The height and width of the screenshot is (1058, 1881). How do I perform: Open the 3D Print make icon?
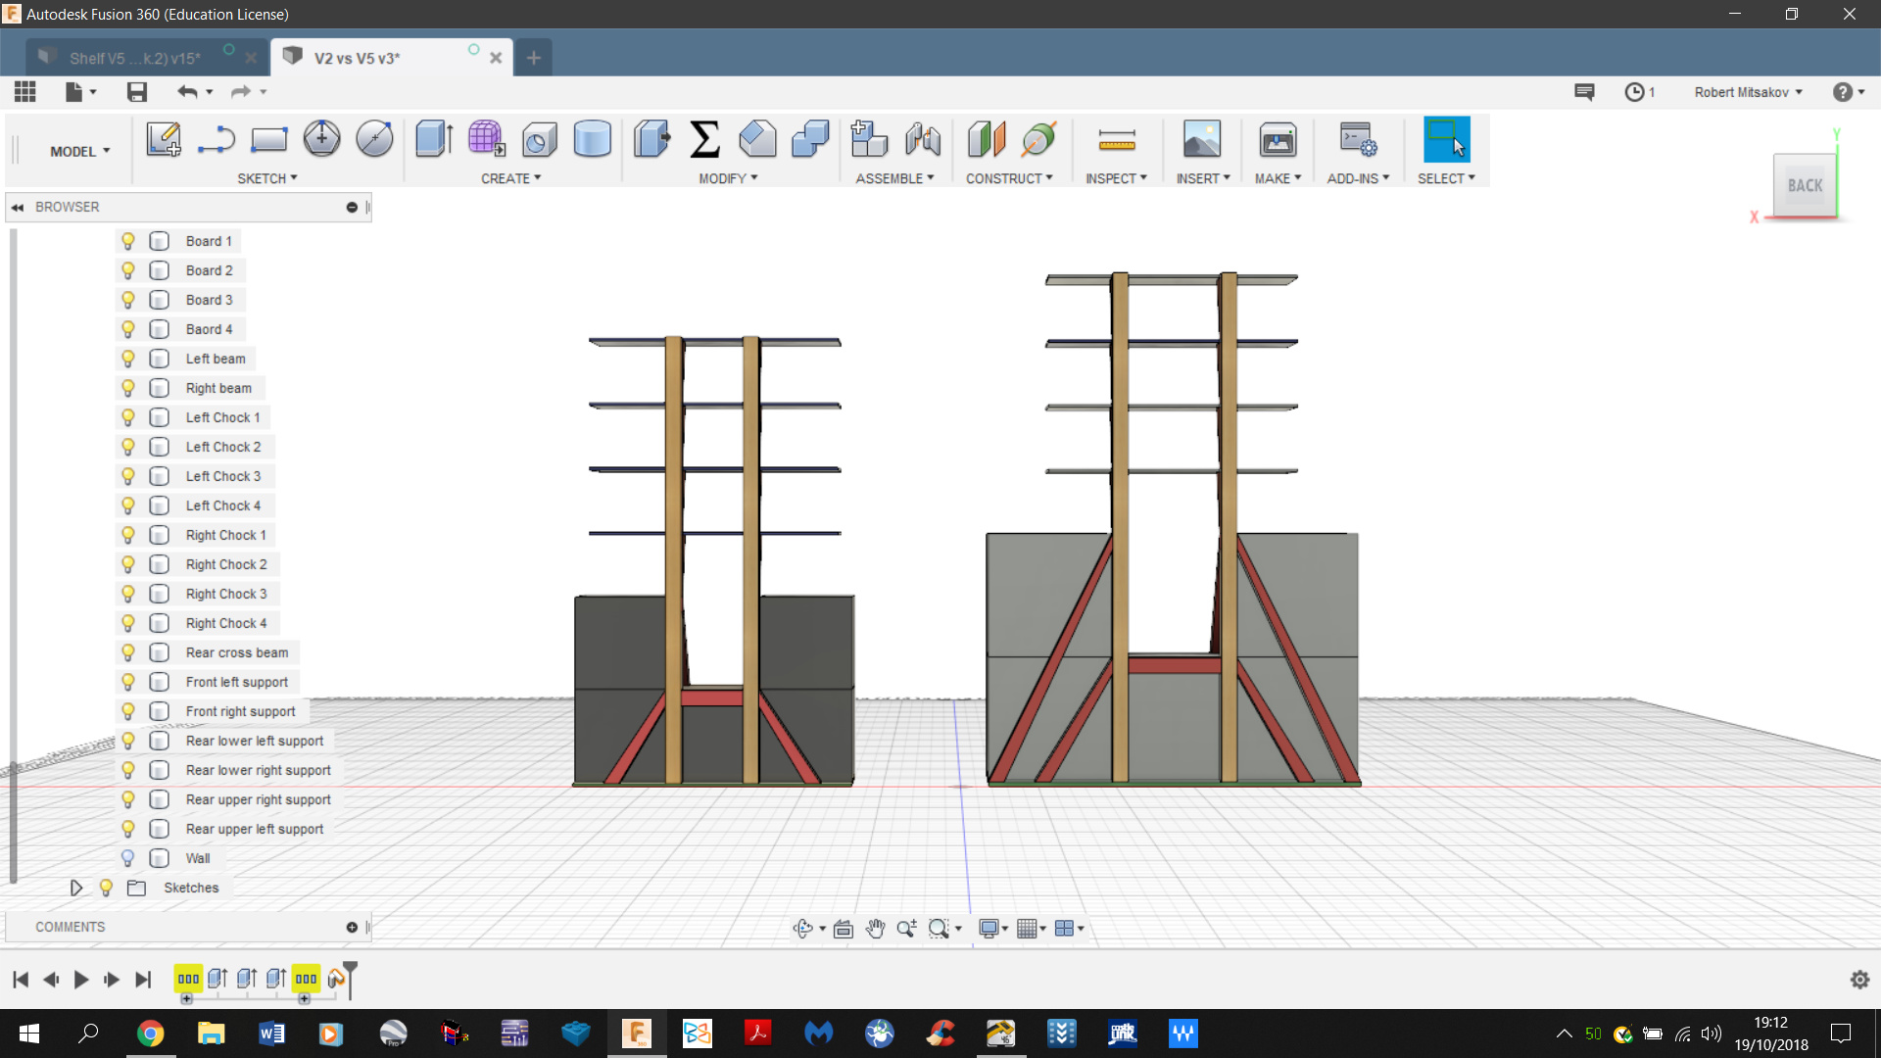[1278, 139]
